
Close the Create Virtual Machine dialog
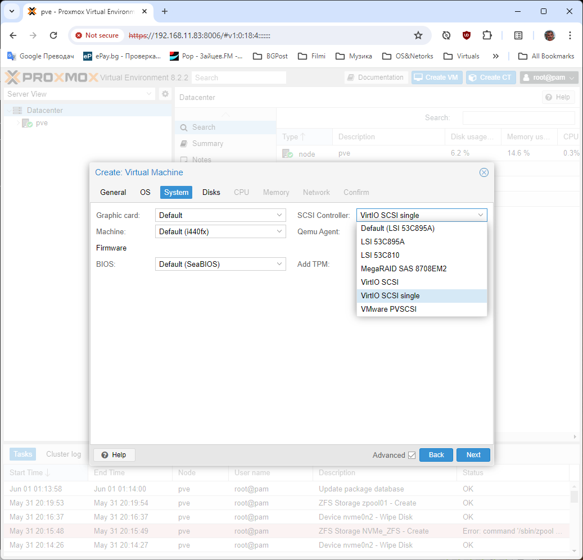click(483, 172)
